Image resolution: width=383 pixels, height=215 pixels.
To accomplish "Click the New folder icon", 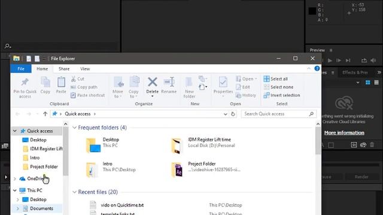I will click(189, 82).
